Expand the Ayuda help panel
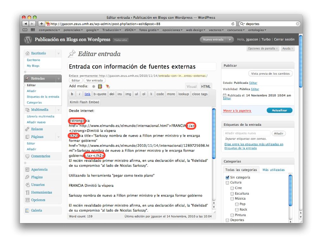Image resolution: width=324 pixels, height=243 pixels. (288, 48)
